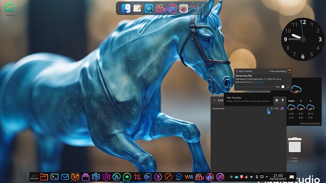This screenshot has height=183, width=326.
Task: Open the blue gear settings icon in taskbar
Action: tap(96, 177)
